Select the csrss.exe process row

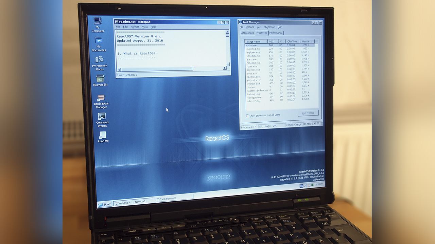coord(280,45)
